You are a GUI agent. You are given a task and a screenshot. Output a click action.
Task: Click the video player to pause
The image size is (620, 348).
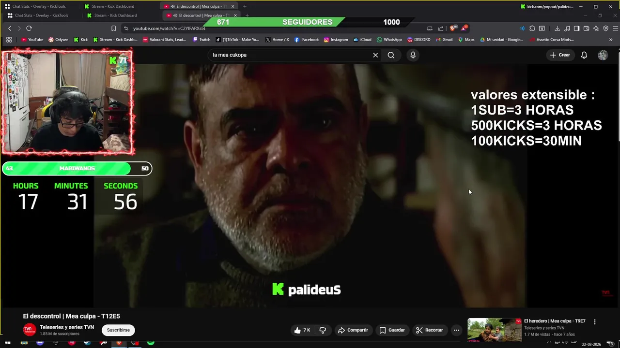click(x=310, y=186)
